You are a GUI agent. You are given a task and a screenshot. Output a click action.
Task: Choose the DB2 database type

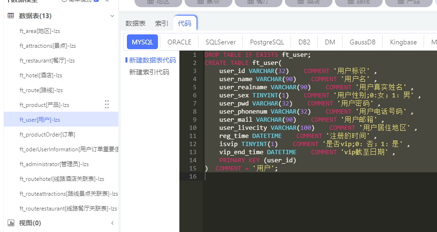[304, 42]
